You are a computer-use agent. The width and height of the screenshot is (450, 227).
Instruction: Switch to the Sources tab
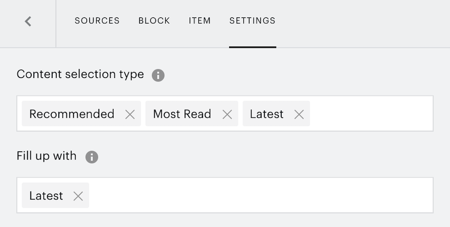click(x=97, y=20)
